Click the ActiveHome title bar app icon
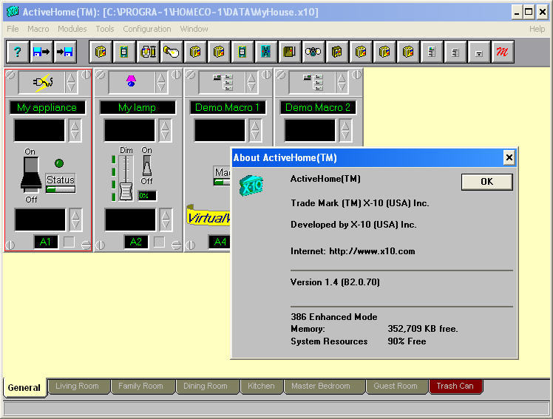Image resolution: width=553 pixels, height=419 pixels. tap(12, 12)
